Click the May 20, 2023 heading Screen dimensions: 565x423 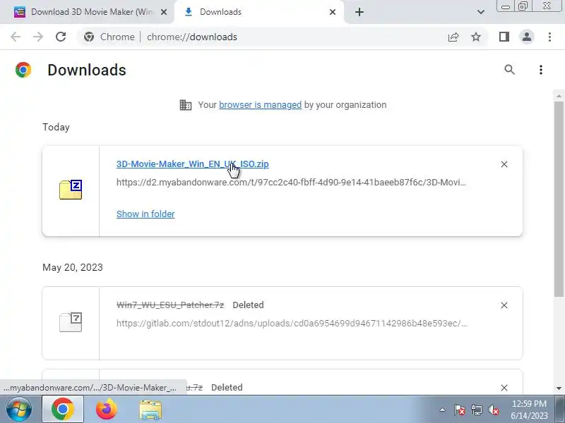pos(73,267)
